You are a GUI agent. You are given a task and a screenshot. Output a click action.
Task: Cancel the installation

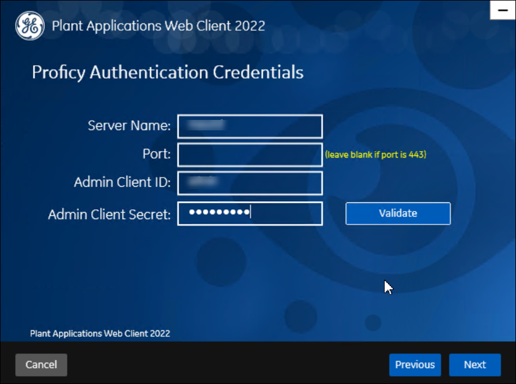tap(41, 364)
